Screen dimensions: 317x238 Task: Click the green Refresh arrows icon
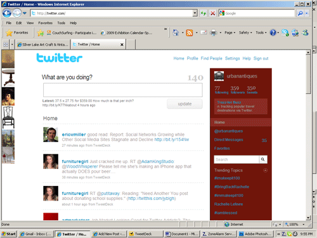tap(204, 13)
